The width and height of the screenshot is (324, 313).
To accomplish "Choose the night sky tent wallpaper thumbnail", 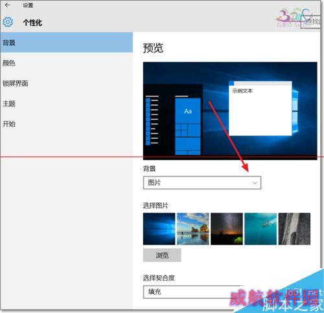I will pyautogui.click(x=227, y=229).
